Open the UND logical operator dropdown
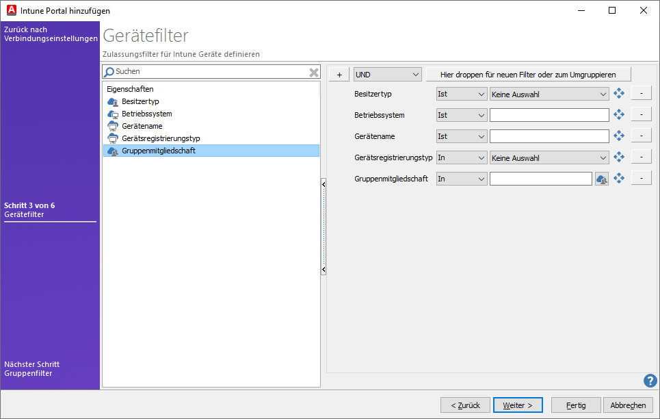This screenshot has width=660, height=419. pos(387,75)
